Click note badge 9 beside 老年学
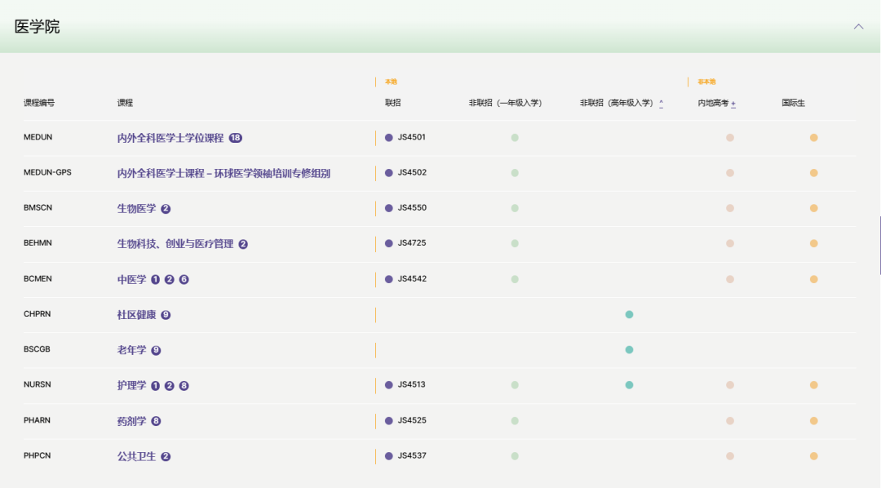This screenshot has height=488, width=881. tap(156, 350)
